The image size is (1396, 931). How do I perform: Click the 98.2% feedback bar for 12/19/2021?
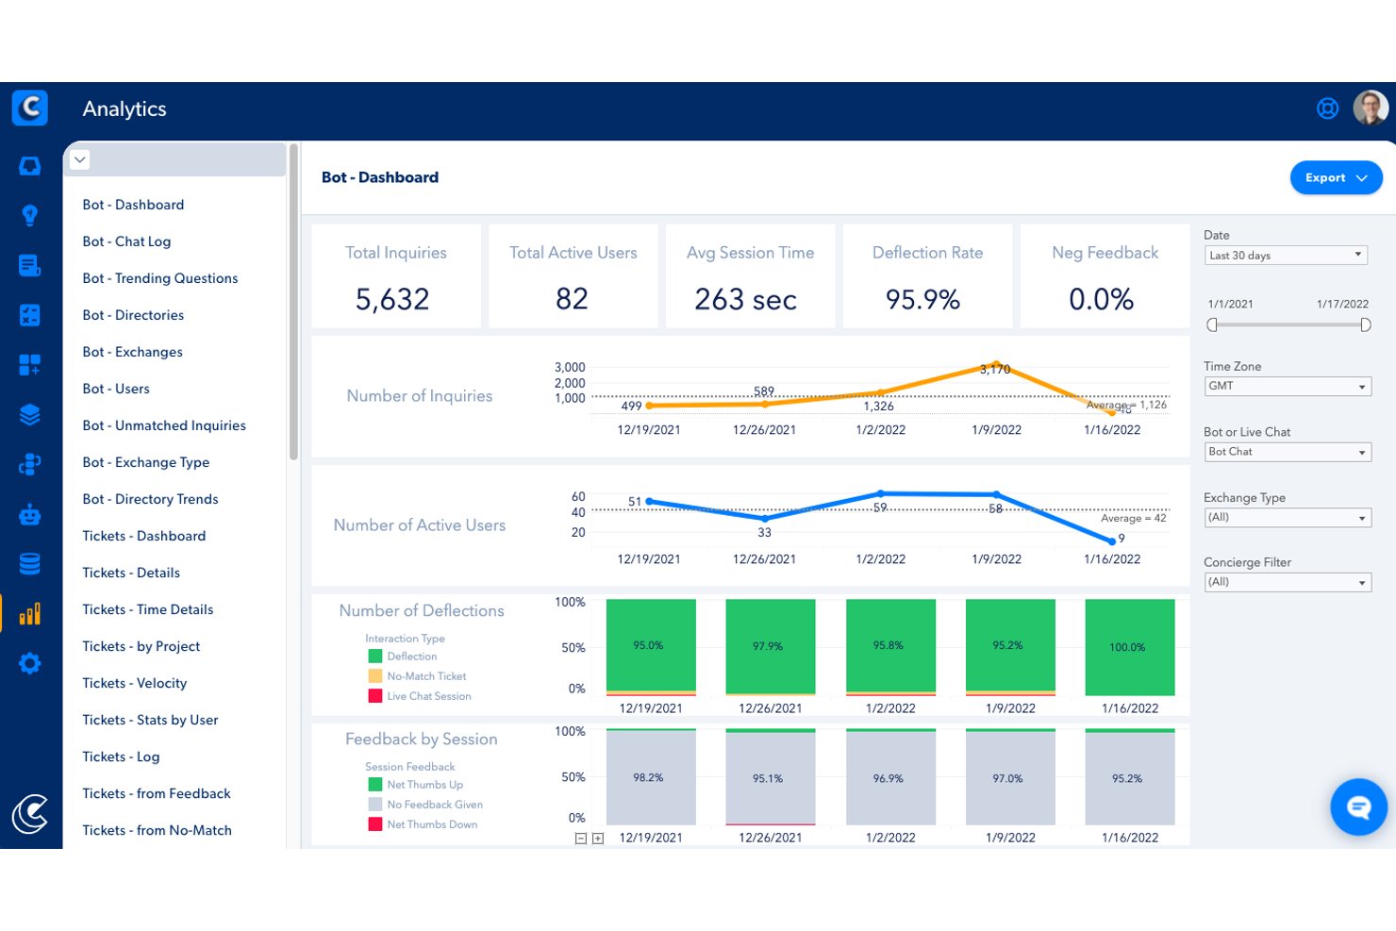click(x=651, y=777)
